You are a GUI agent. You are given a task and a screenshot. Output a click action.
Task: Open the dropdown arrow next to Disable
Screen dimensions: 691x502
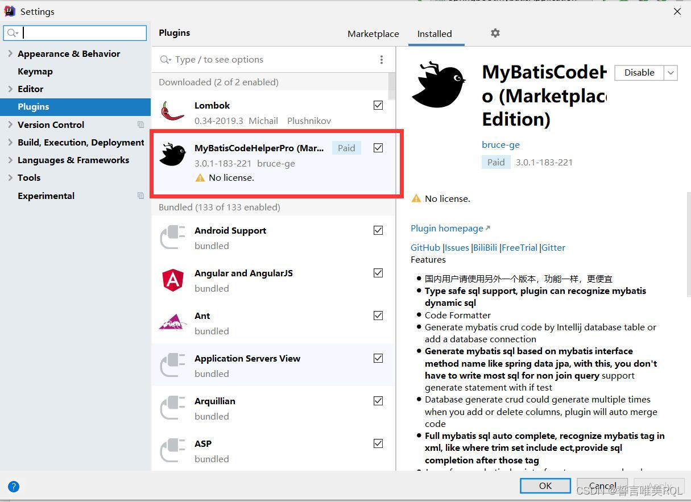tap(671, 73)
